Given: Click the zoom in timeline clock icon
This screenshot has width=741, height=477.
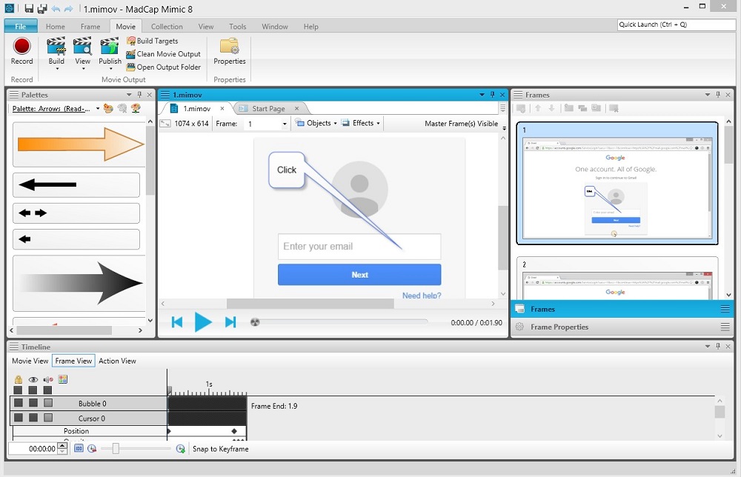Looking at the screenshot, I should 180,449.
